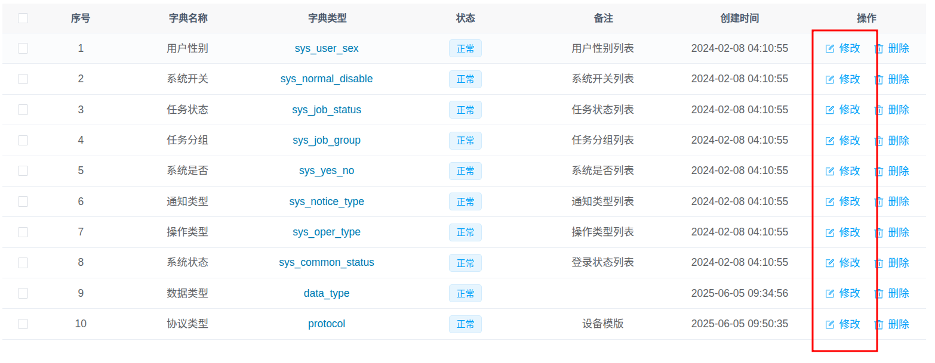
Task: Click the trash icon beside sys_normal_disable row
Action: 878,79
